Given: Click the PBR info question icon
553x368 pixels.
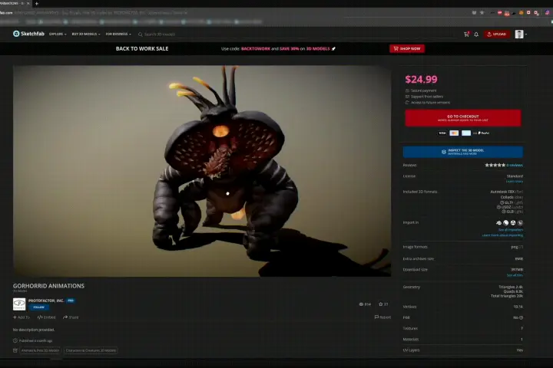Looking at the screenshot, I should click(522, 317).
